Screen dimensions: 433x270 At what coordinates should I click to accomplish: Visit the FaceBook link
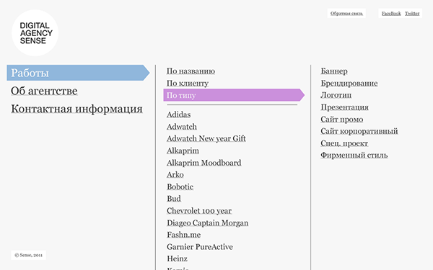391,13
